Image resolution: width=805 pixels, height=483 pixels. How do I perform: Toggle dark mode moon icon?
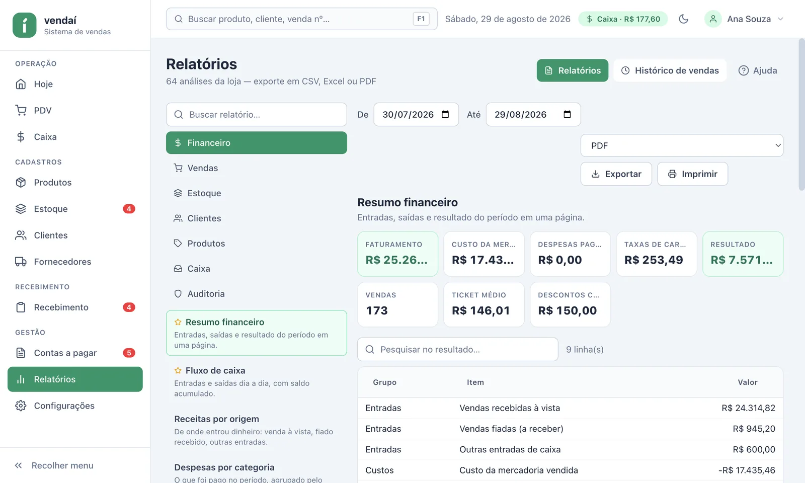pos(683,19)
